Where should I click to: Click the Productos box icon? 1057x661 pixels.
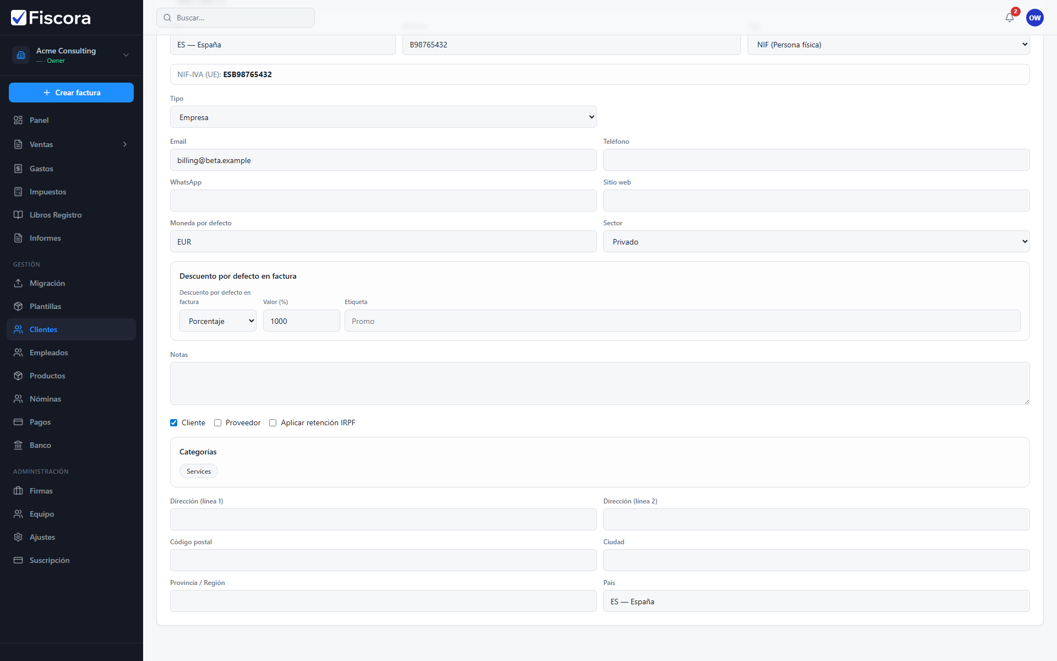click(18, 376)
